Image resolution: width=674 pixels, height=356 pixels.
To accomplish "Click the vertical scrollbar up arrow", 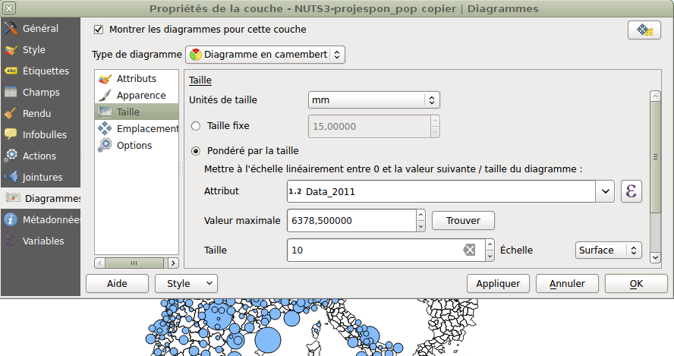I will tap(655, 96).
